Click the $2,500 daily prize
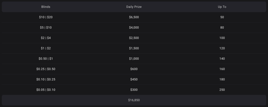 coord(134,38)
